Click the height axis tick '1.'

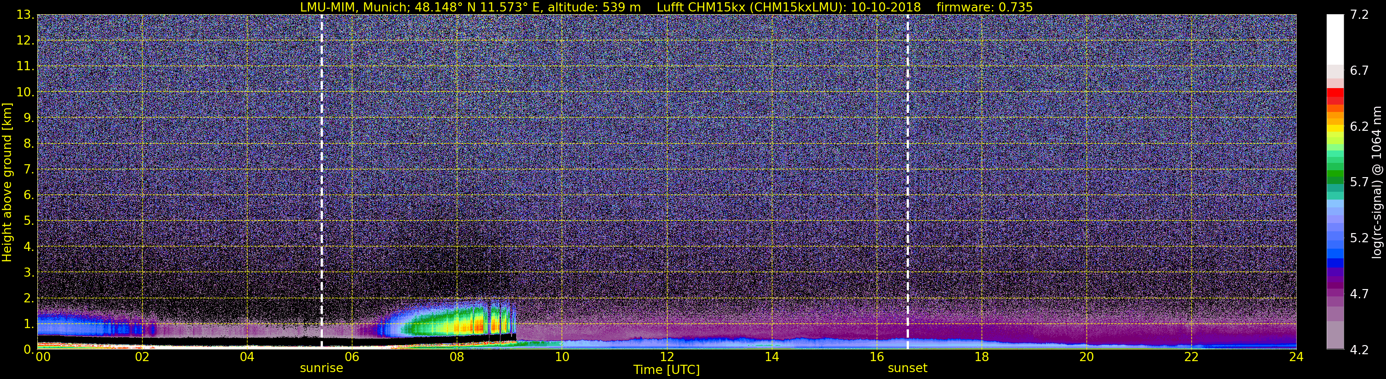click(29, 323)
